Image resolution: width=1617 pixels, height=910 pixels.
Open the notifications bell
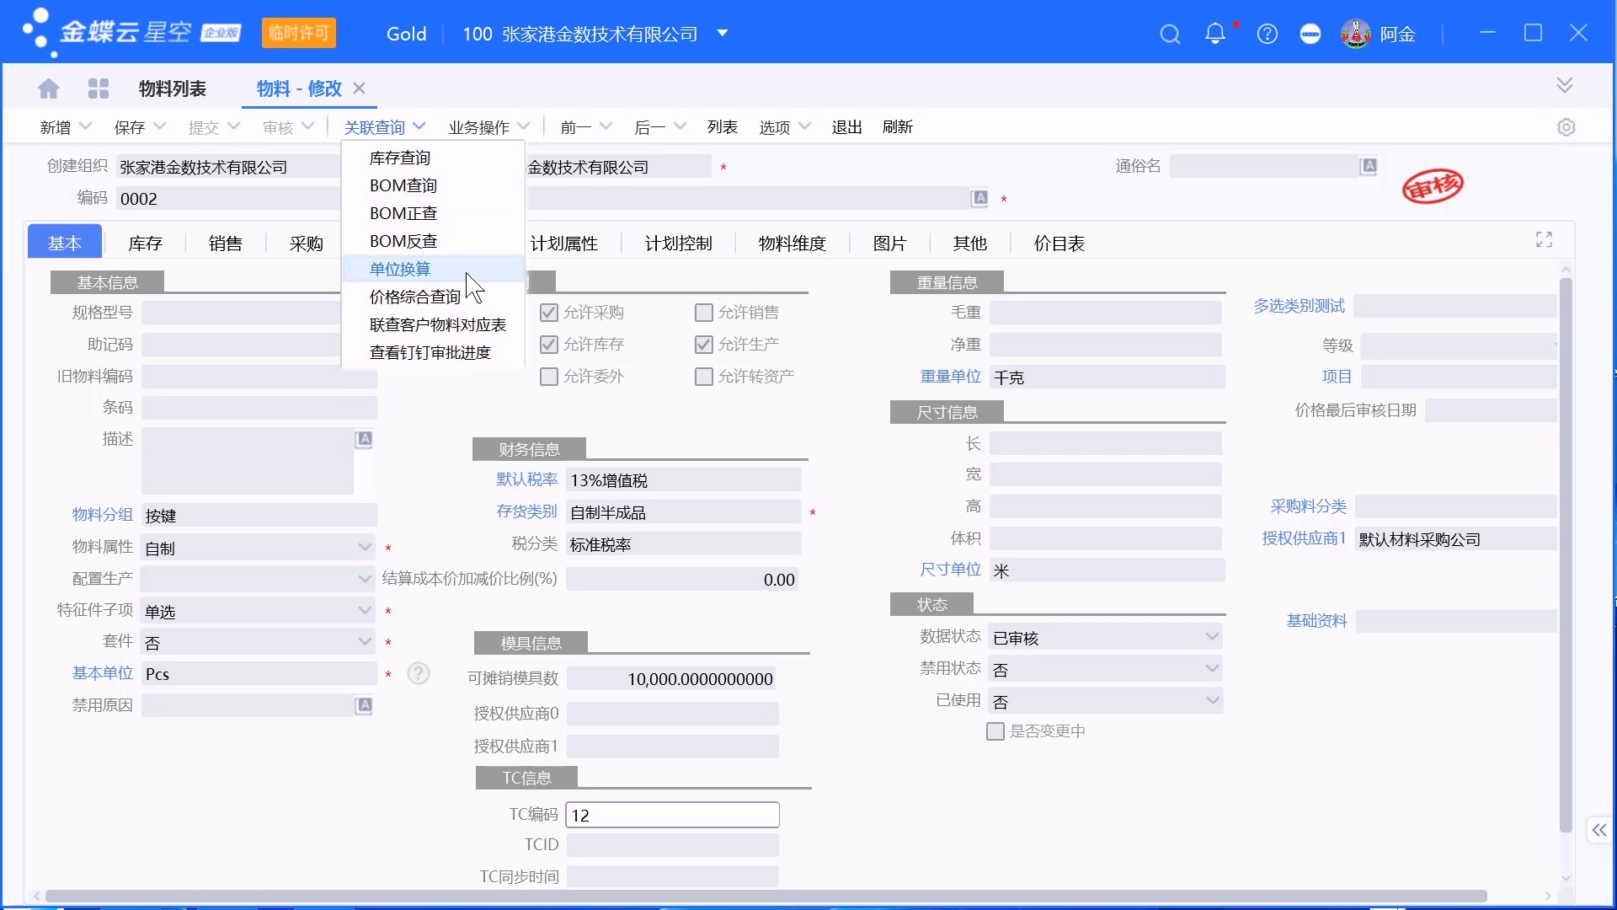pyautogui.click(x=1214, y=34)
